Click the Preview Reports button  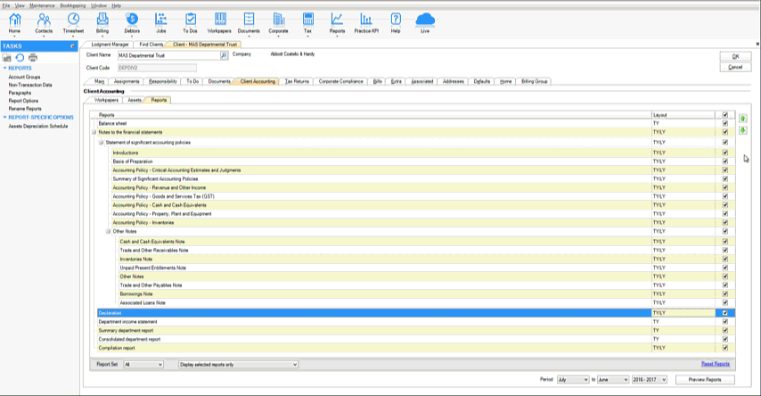pos(705,380)
